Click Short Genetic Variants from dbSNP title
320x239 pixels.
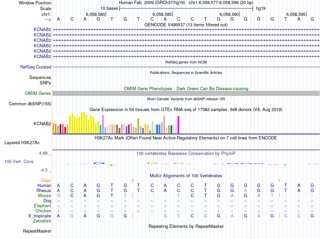point(186,99)
